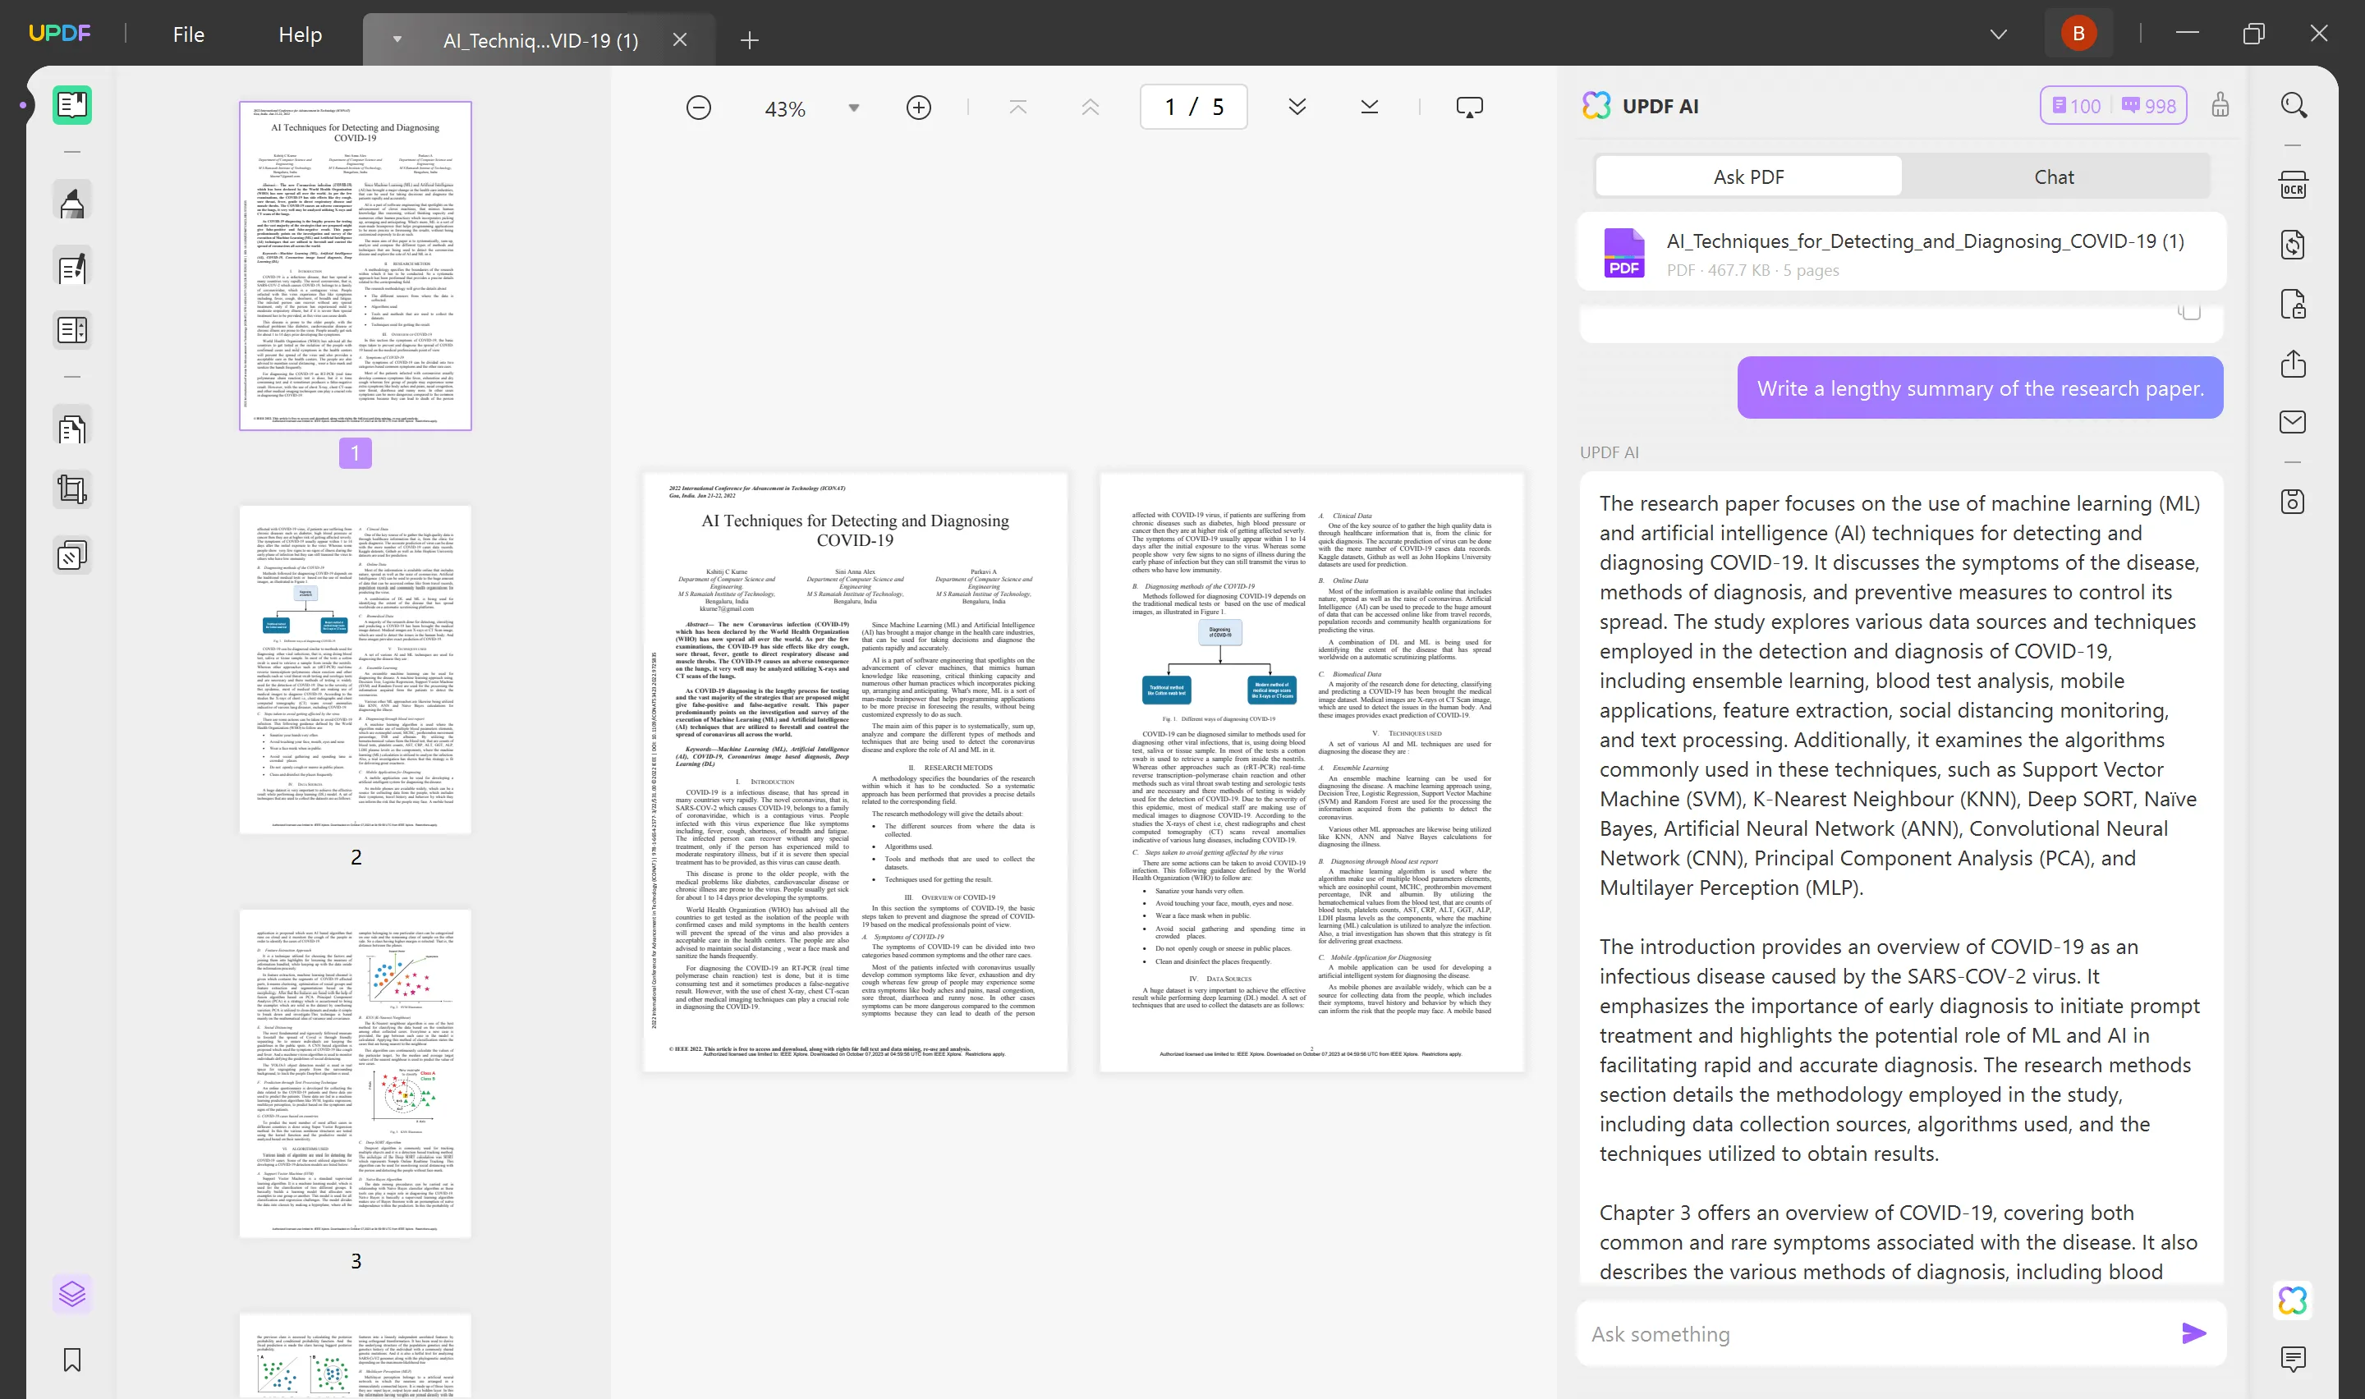This screenshot has height=1399, width=2365.
Task: Expand the tab options arrow beside document tab
Action: pos(397,39)
